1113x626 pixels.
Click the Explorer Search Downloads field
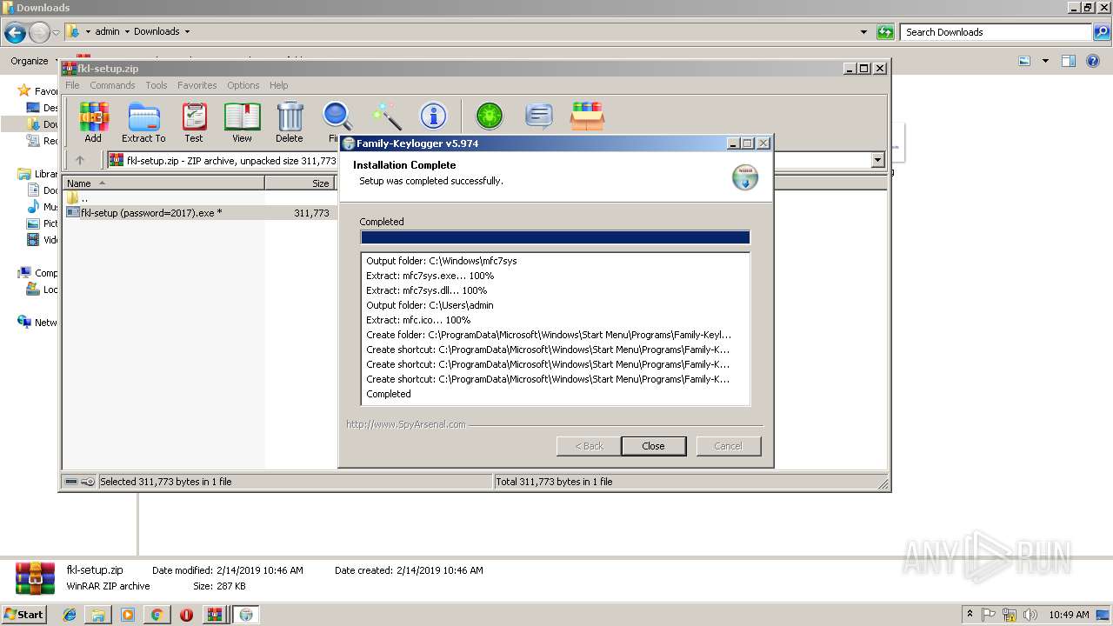[x=996, y=32]
